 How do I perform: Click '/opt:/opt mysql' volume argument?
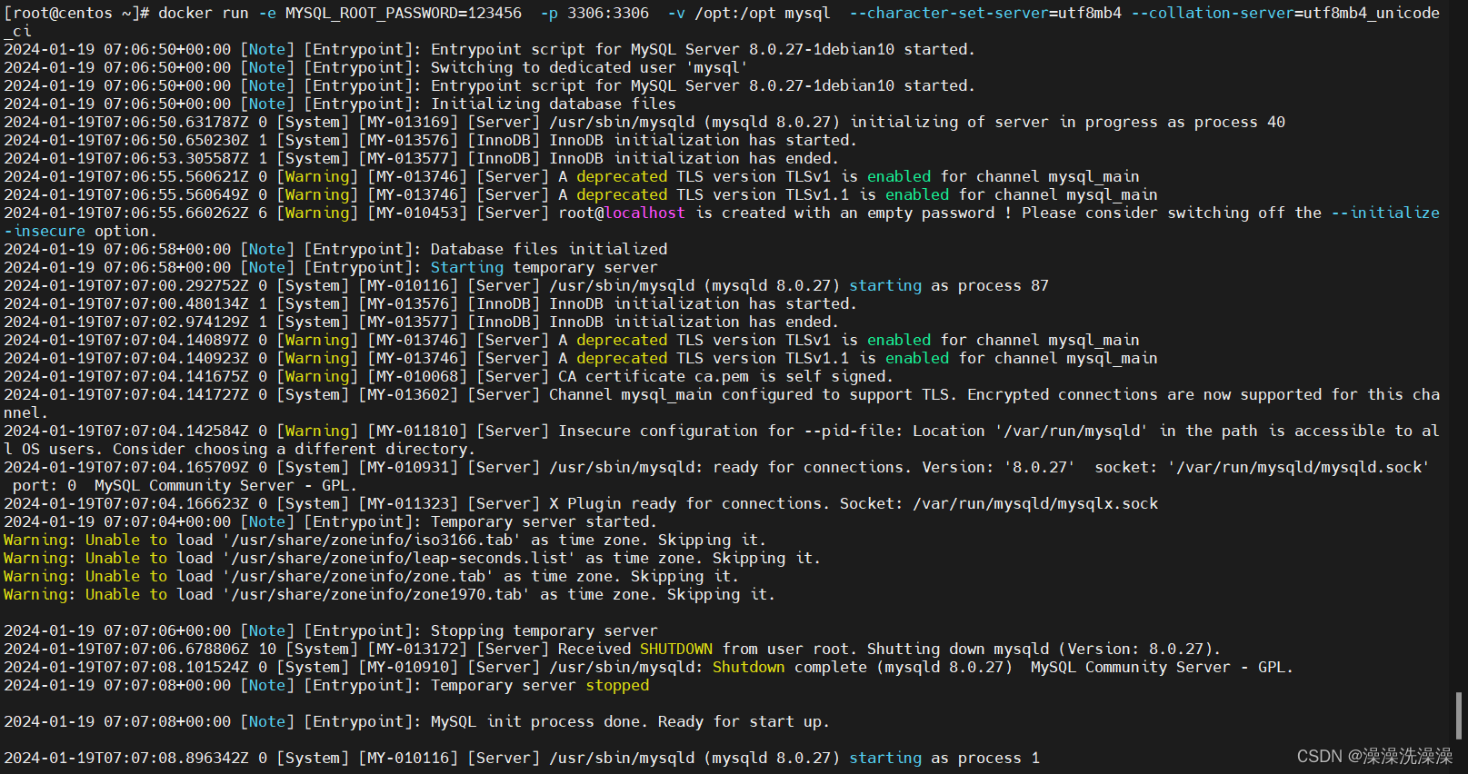coord(763,13)
